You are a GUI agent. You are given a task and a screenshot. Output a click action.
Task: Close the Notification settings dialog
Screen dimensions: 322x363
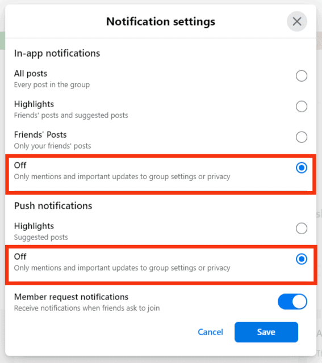pos(297,22)
